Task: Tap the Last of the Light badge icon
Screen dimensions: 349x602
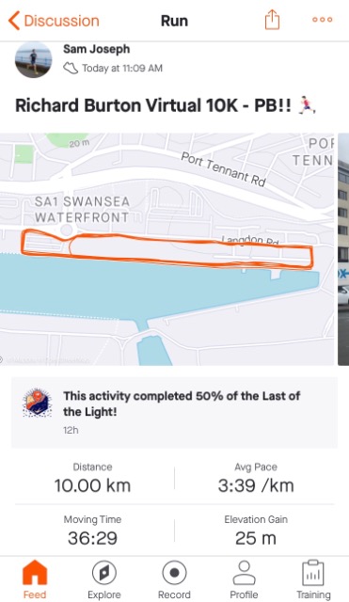Action: (37, 404)
